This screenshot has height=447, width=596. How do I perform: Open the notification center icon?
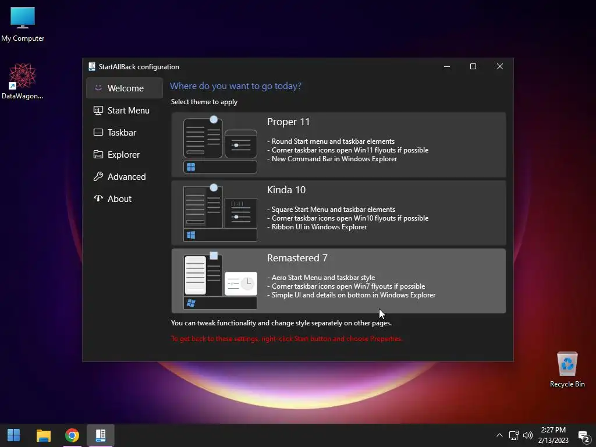(x=583, y=436)
